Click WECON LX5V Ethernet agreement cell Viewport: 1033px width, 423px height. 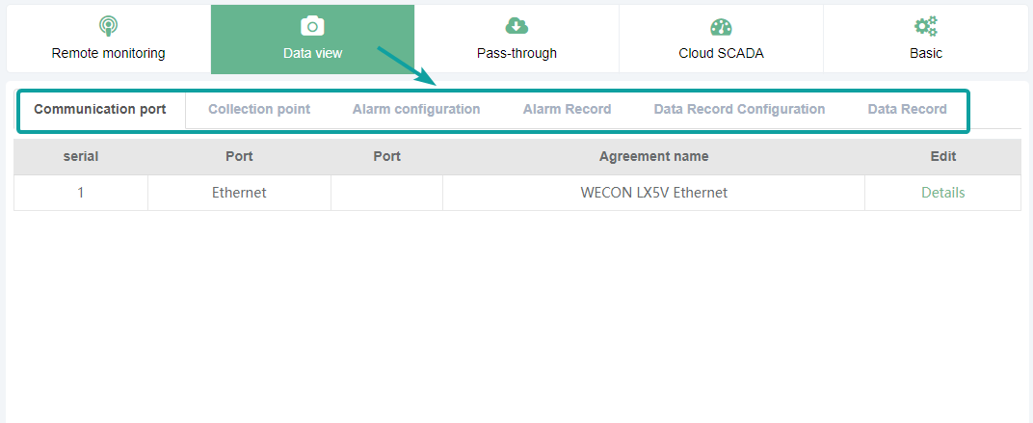point(653,193)
